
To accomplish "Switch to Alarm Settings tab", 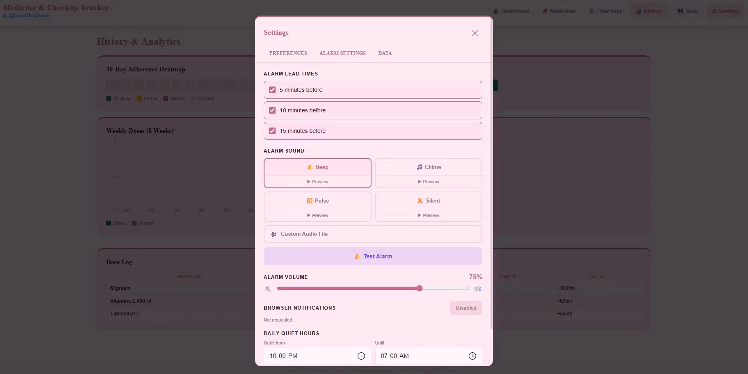I will coord(342,53).
